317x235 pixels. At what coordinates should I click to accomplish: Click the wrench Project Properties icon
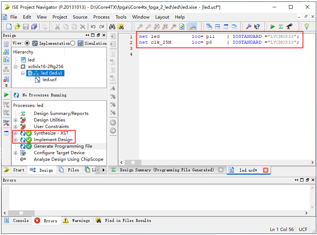click(x=248, y=27)
